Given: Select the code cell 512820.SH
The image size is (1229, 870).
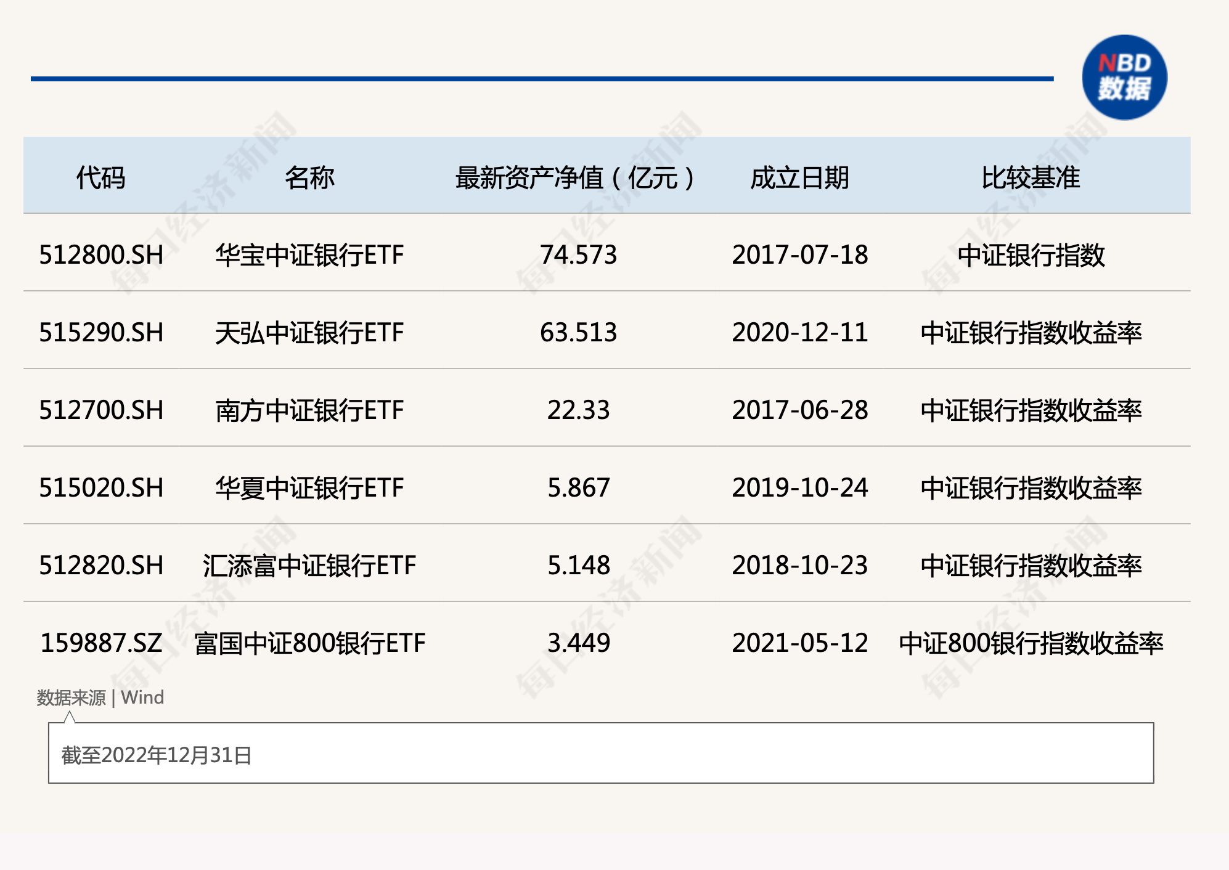Looking at the screenshot, I should pyautogui.click(x=101, y=565).
